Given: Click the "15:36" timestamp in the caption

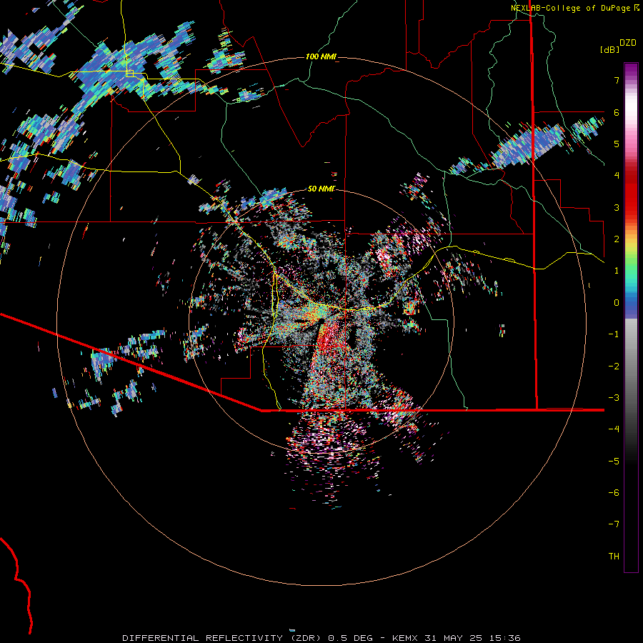Looking at the screenshot, I should click(x=504, y=638).
